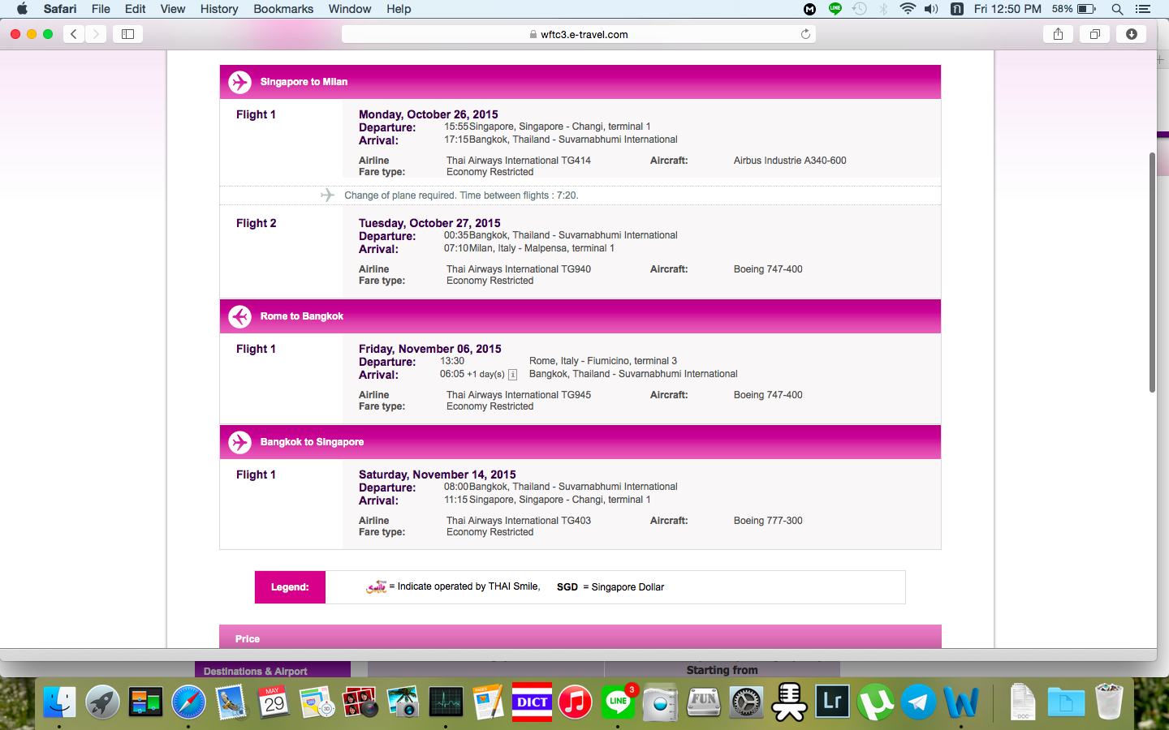Click Thai Airways International TG940 text
Image resolution: width=1169 pixels, height=730 pixels.
pyautogui.click(x=519, y=269)
